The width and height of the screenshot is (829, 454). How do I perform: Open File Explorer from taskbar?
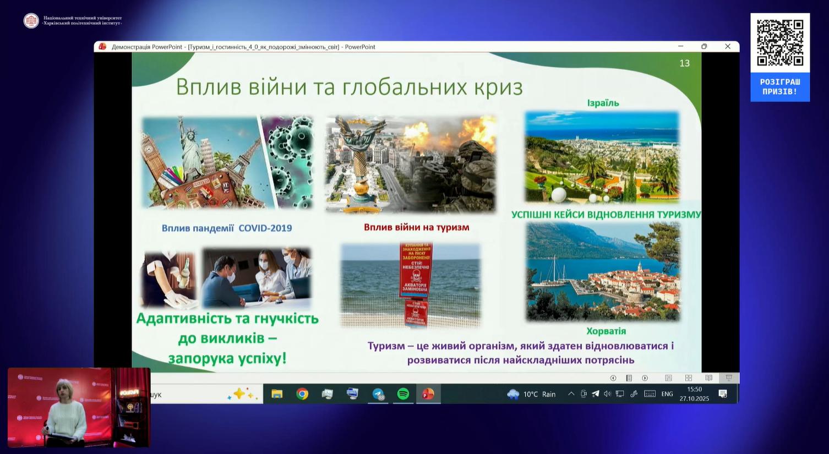(x=277, y=394)
